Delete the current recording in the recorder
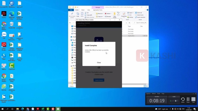Image resolution: width=198 pixels, height=111 pixels. pos(183,100)
